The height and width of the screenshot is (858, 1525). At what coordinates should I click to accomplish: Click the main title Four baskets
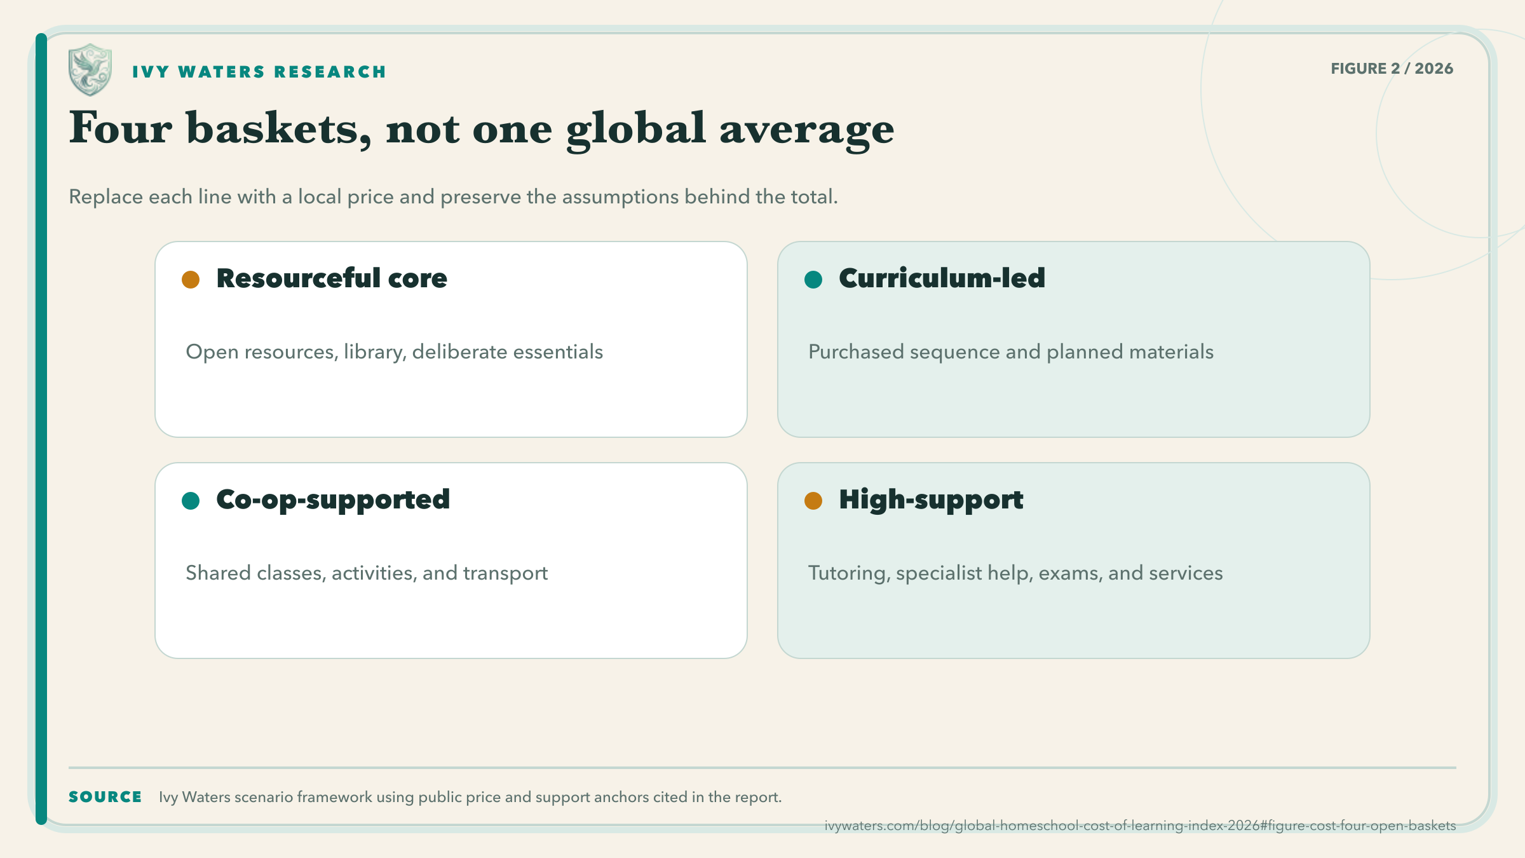click(x=482, y=130)
